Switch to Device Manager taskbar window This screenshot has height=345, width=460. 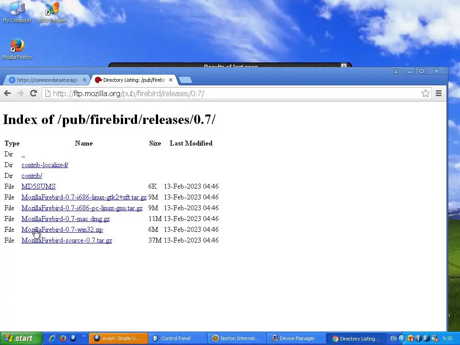click(296, 338)
